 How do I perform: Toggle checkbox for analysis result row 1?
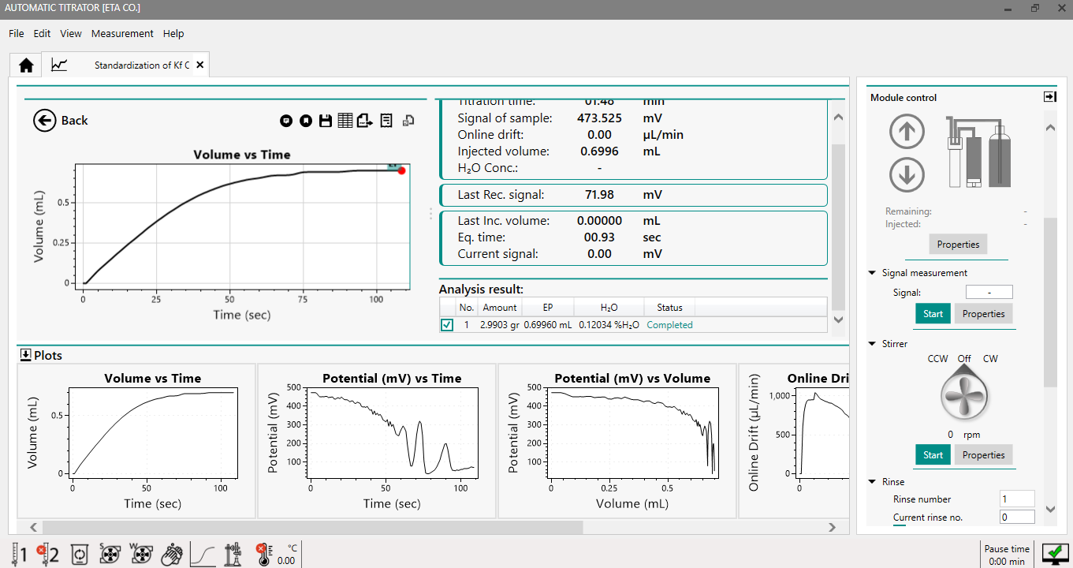pos(447,325)
